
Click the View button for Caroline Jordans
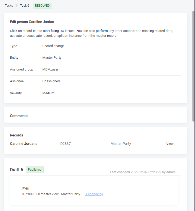[170, 144]
